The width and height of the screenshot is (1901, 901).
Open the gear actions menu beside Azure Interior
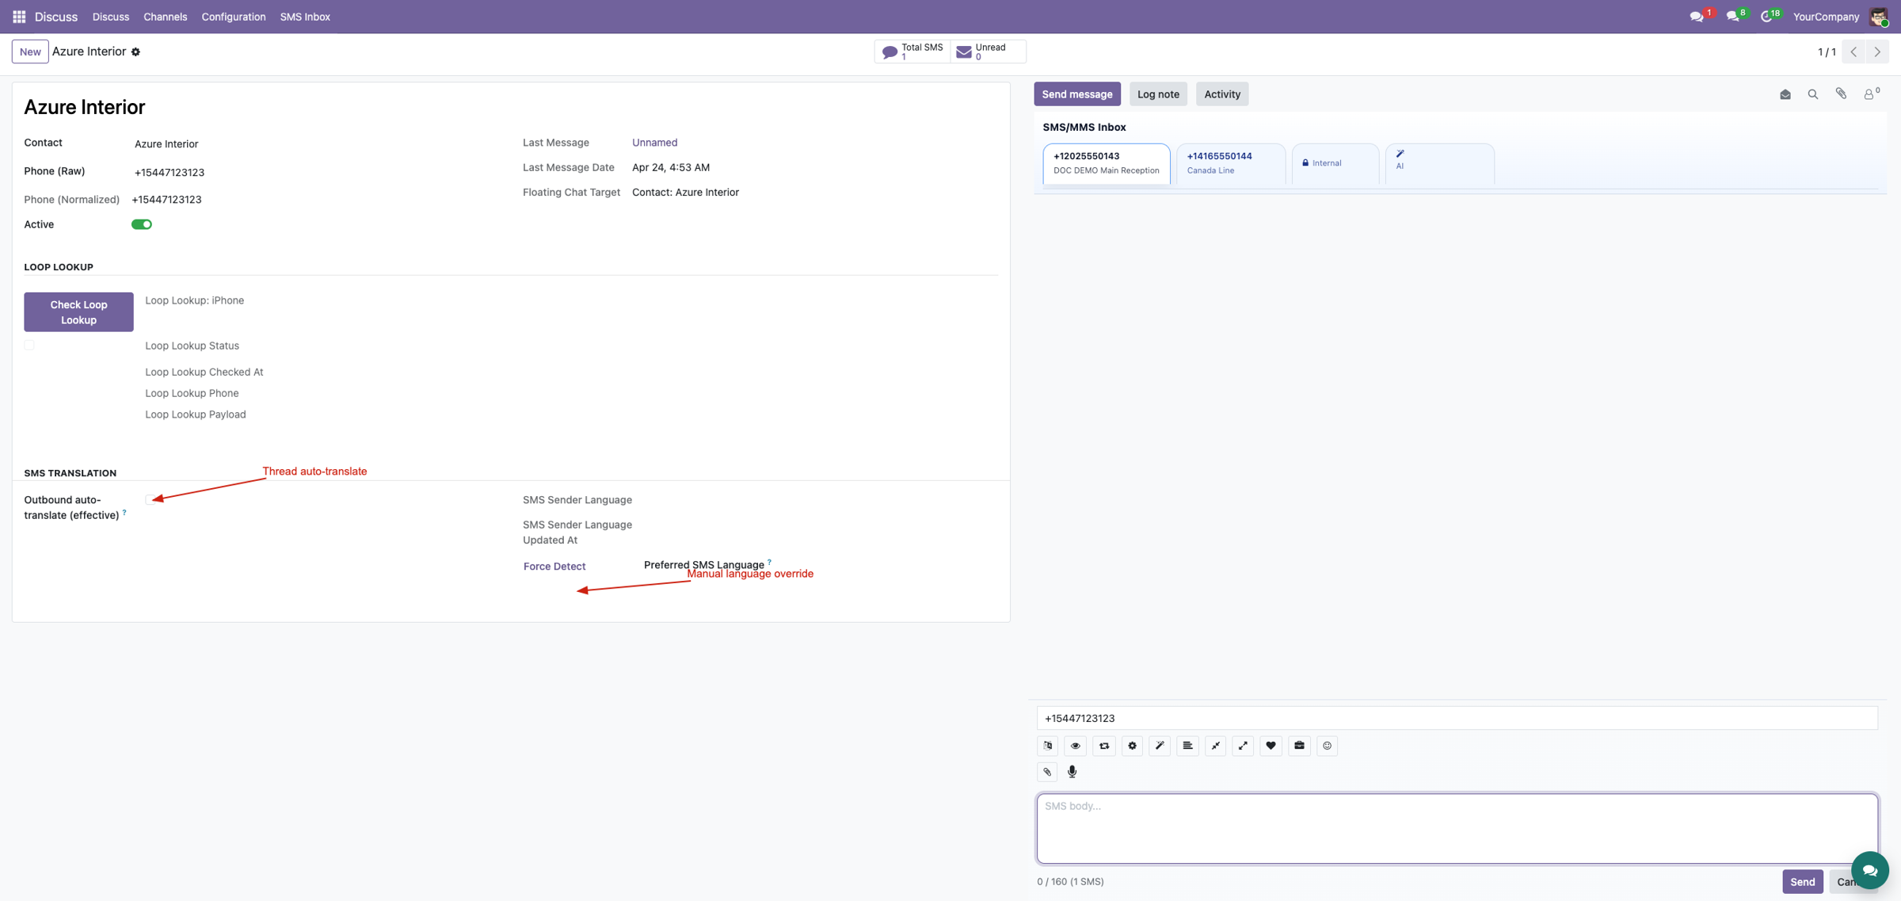[135, 52]
